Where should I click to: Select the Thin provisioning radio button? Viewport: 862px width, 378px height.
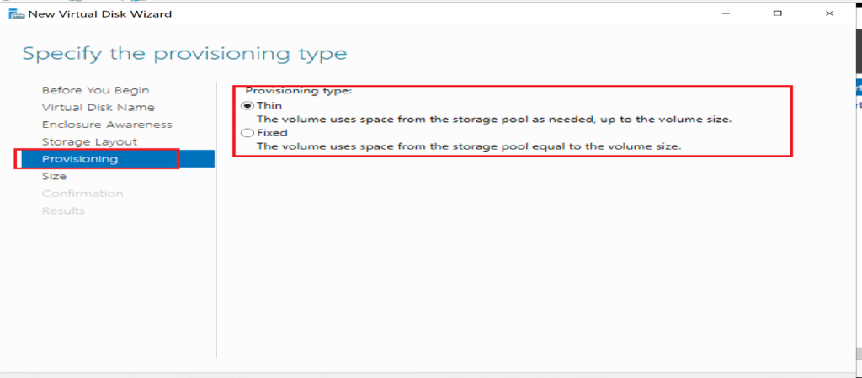[x=247, y=106]
